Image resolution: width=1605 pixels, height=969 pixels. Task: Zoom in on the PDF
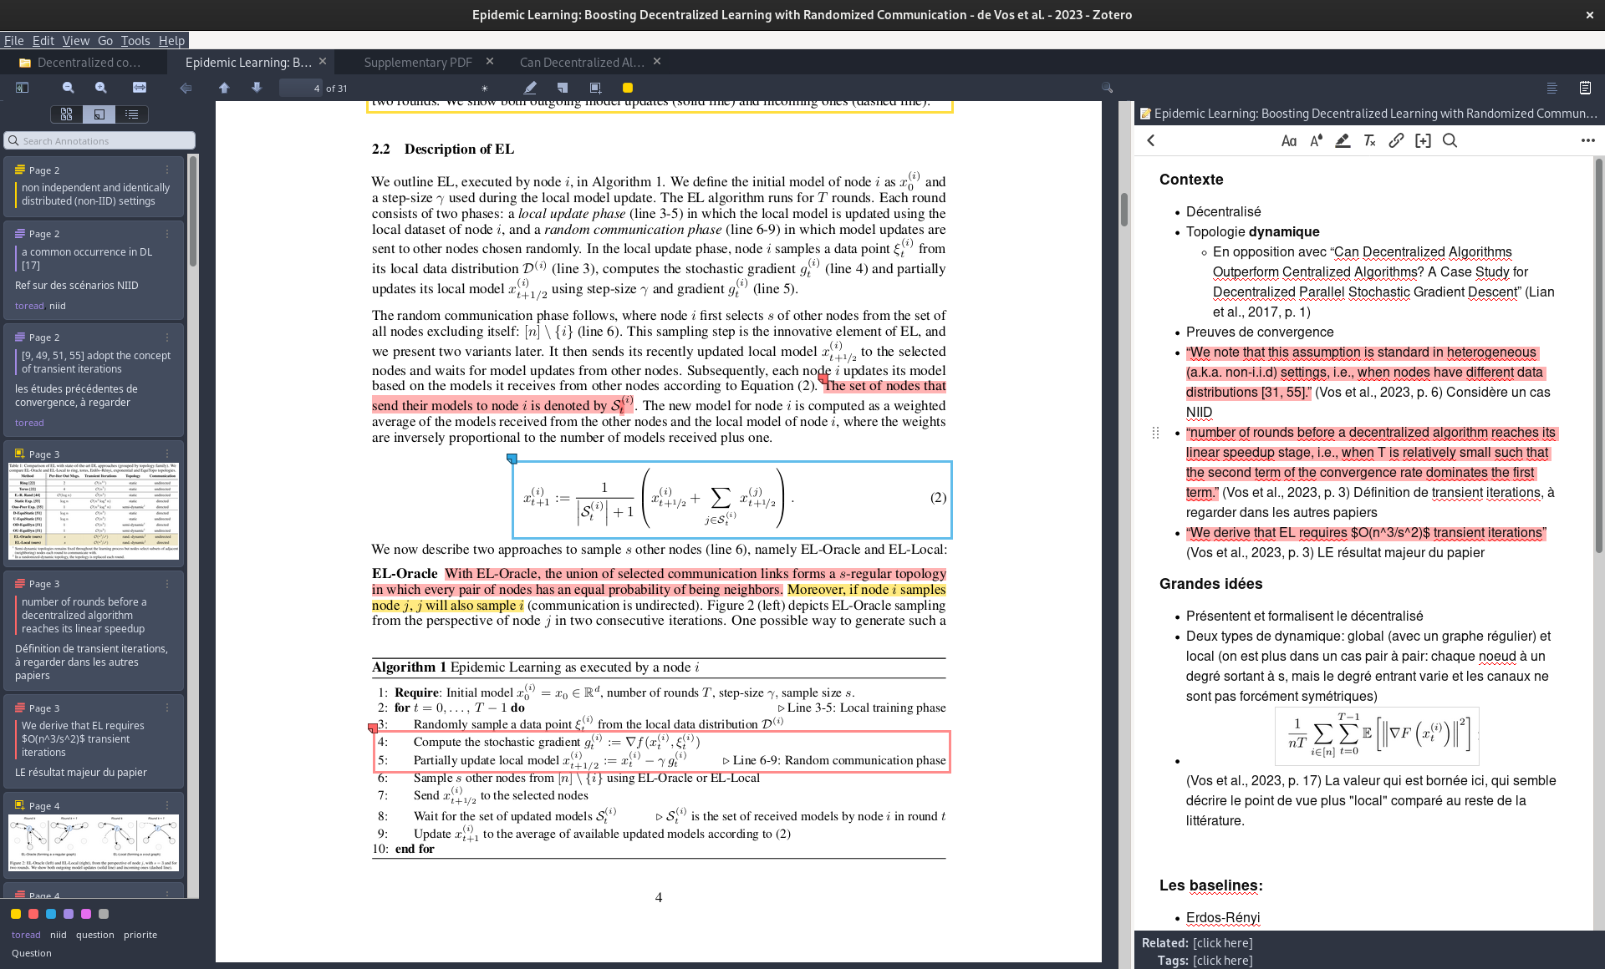point(101,88)
